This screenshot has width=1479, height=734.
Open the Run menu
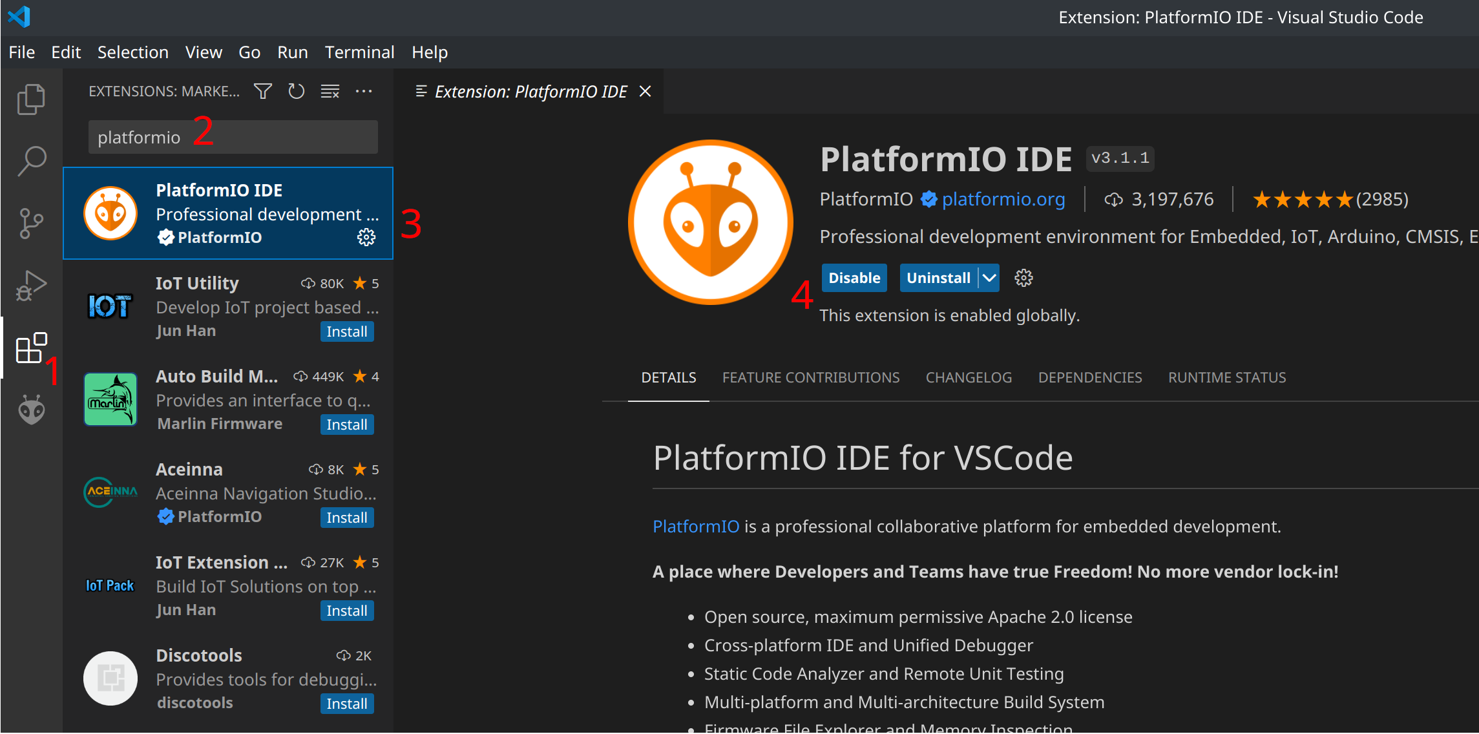[293, 52]
